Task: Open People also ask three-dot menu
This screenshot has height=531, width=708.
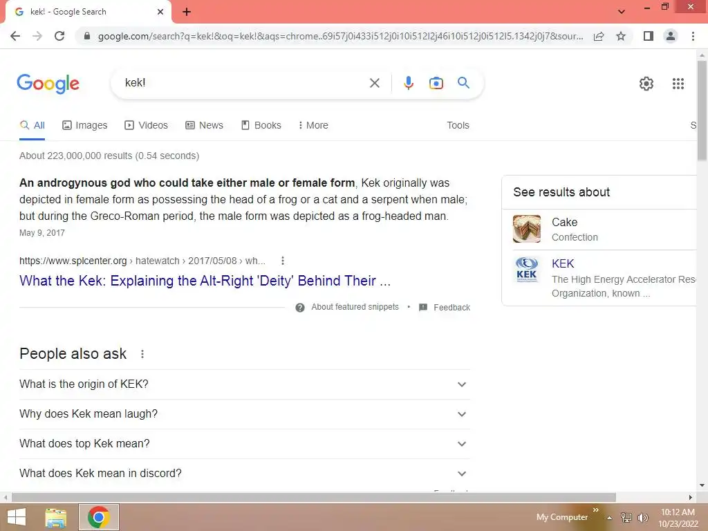Action: pos(142,354)
